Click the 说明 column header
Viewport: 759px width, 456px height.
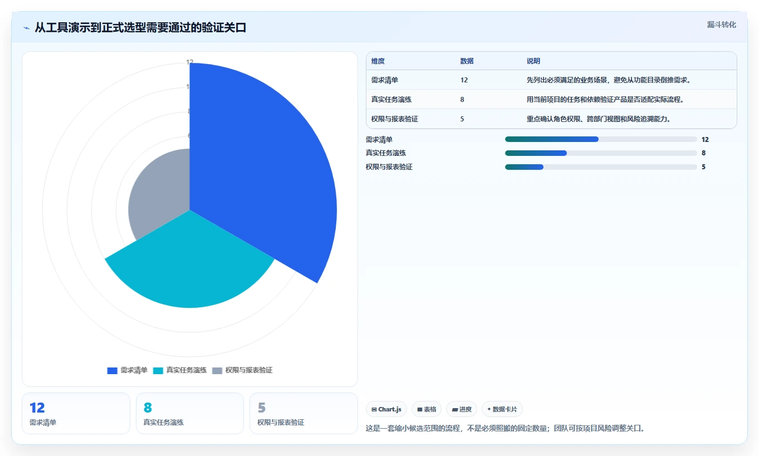[533, 61]
